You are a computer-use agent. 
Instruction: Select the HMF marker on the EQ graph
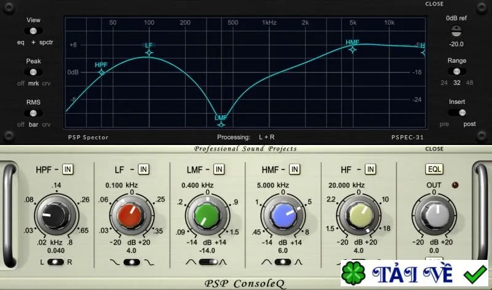click(x=352, y=50)
